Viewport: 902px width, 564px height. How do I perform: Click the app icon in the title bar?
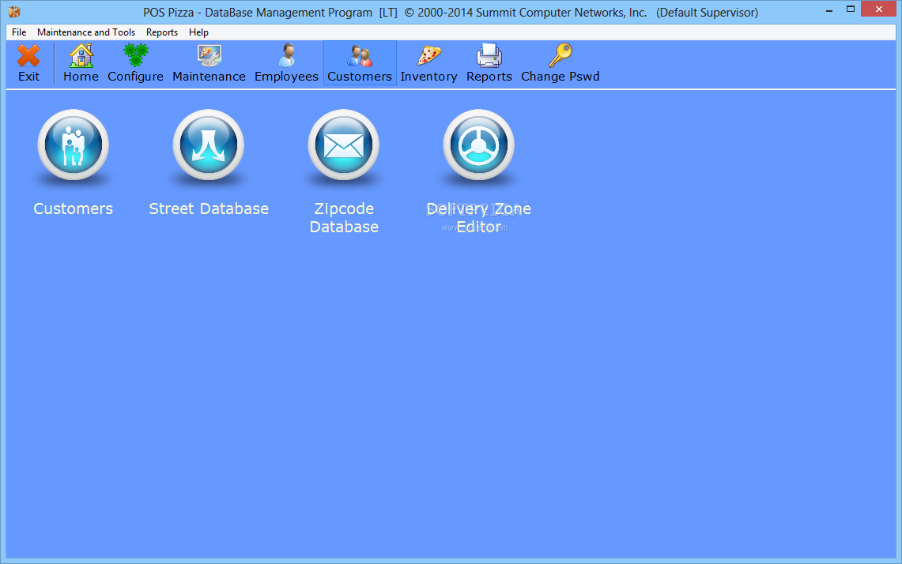[x=14, y=12]
